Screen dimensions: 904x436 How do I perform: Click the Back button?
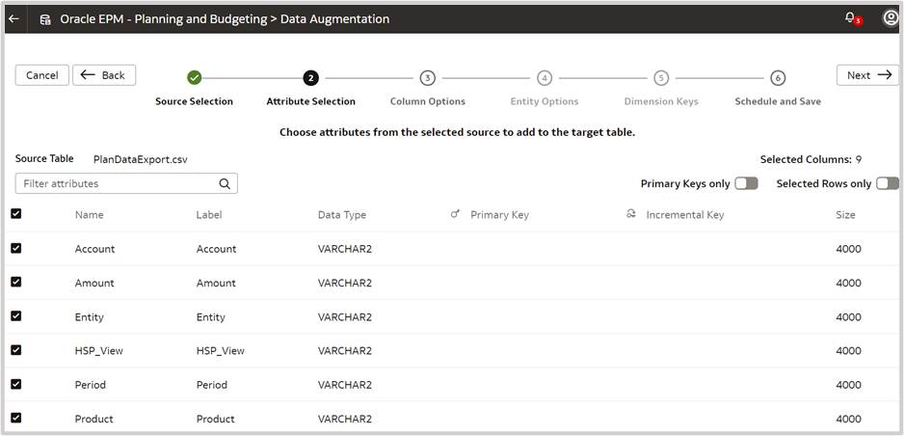click(104, 75)
